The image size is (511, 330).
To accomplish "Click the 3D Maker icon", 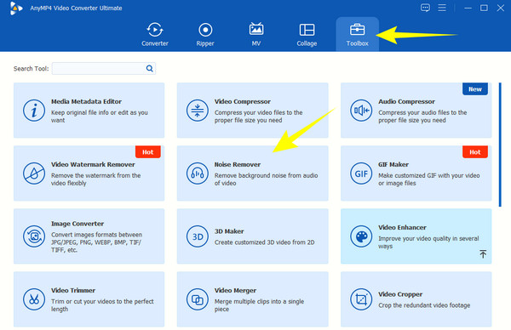I will (198, 236).
